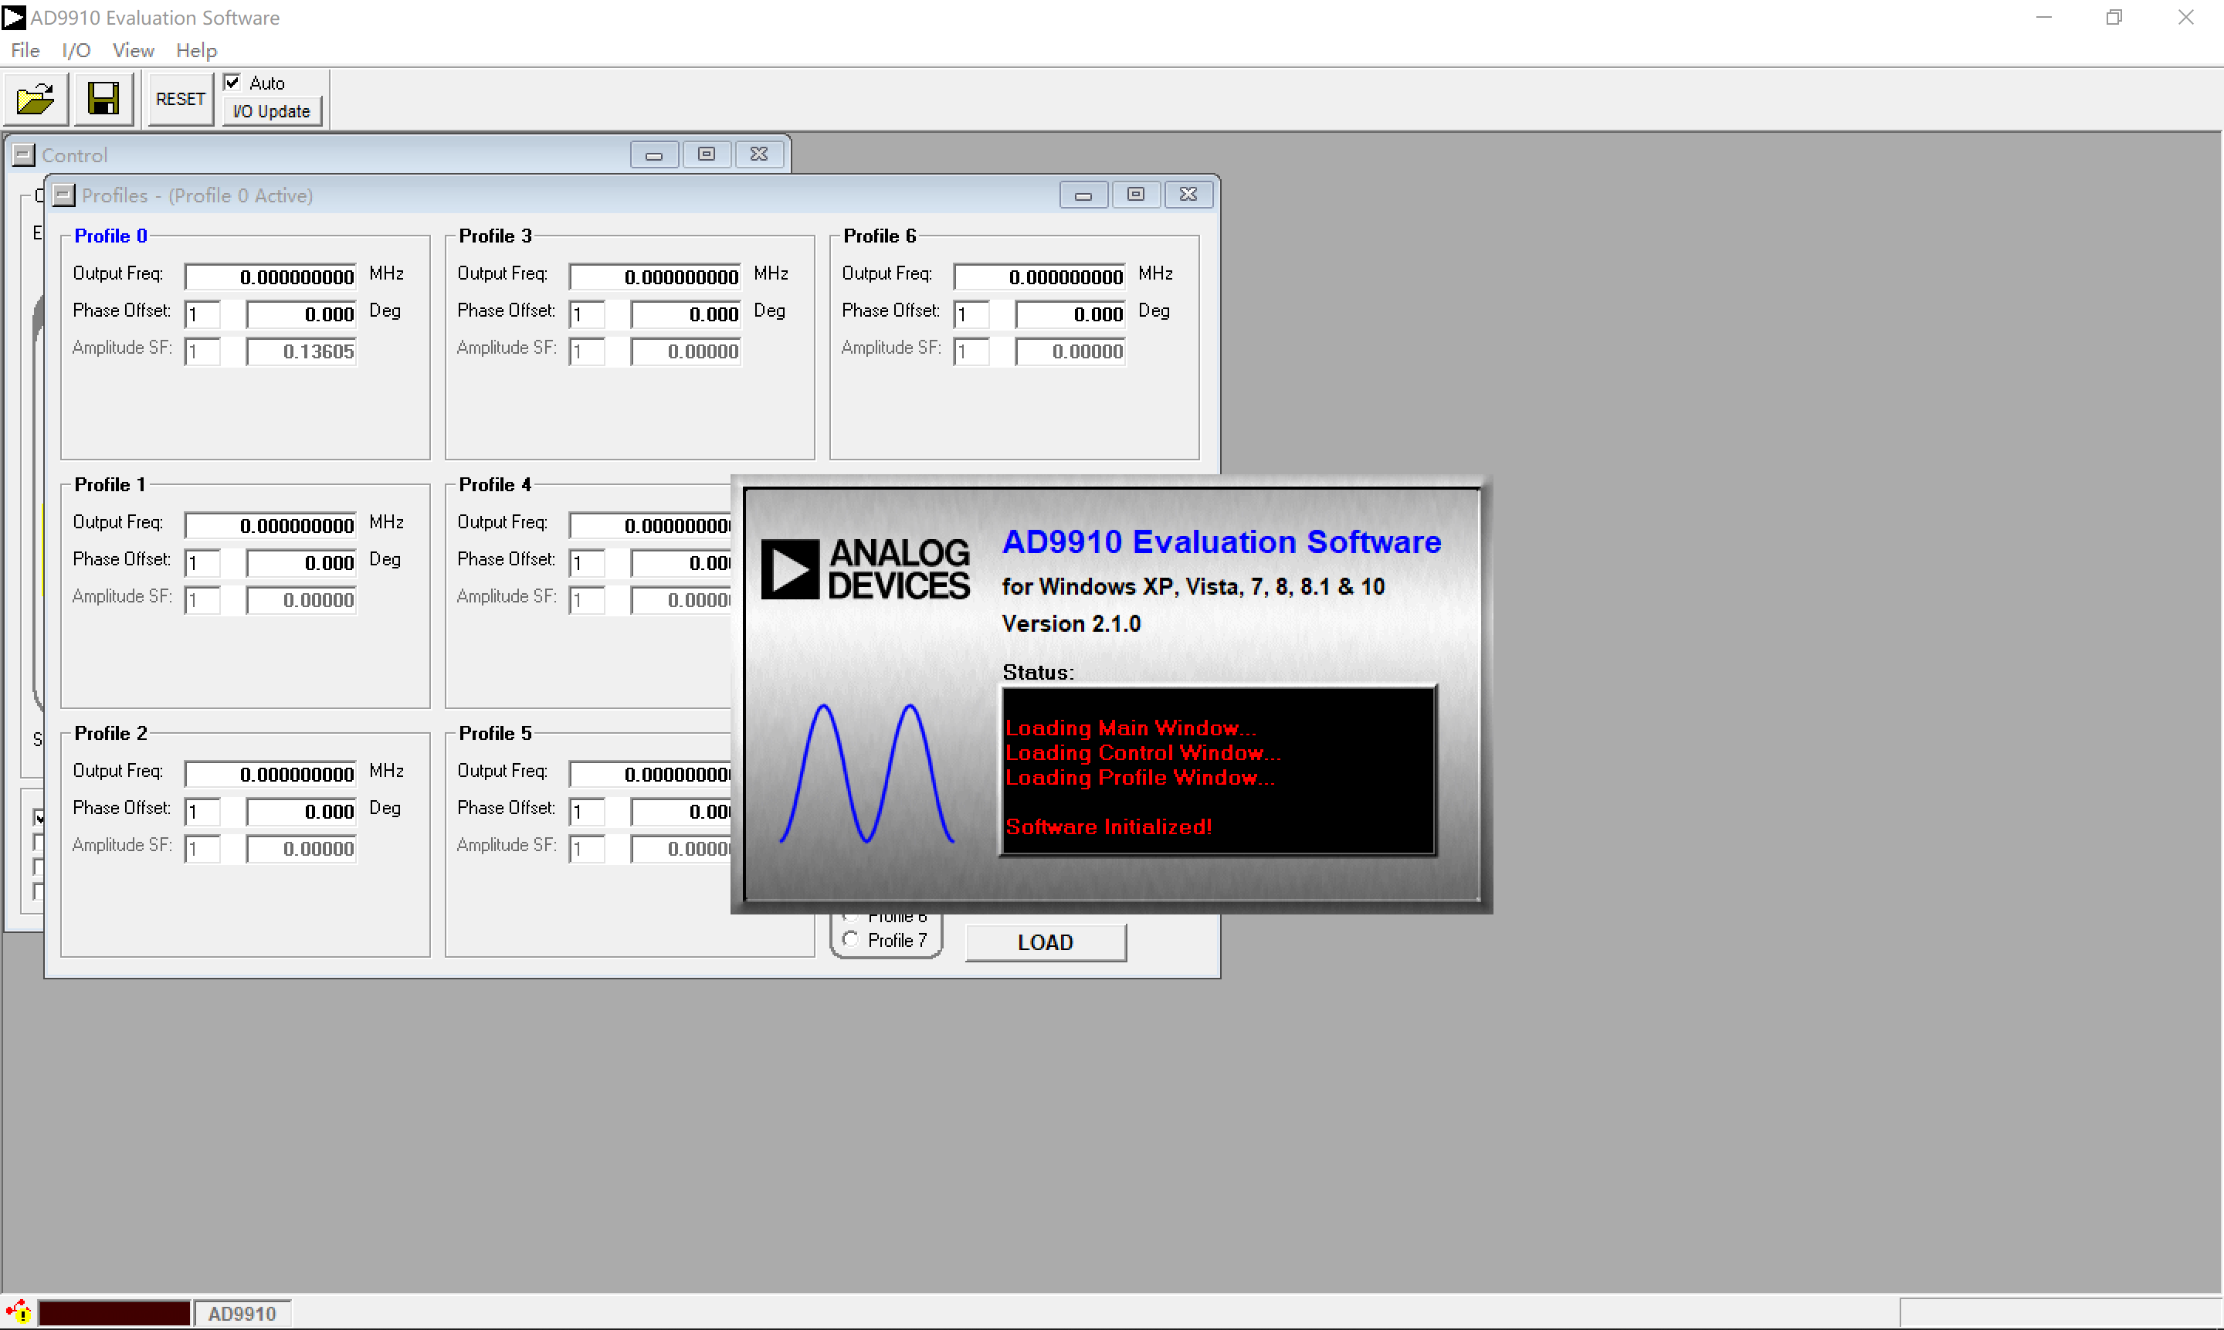This screenshot has width=2224, height=1330.
Task: Click Profile 1 Amplitude SF value field
Action: 302,599
